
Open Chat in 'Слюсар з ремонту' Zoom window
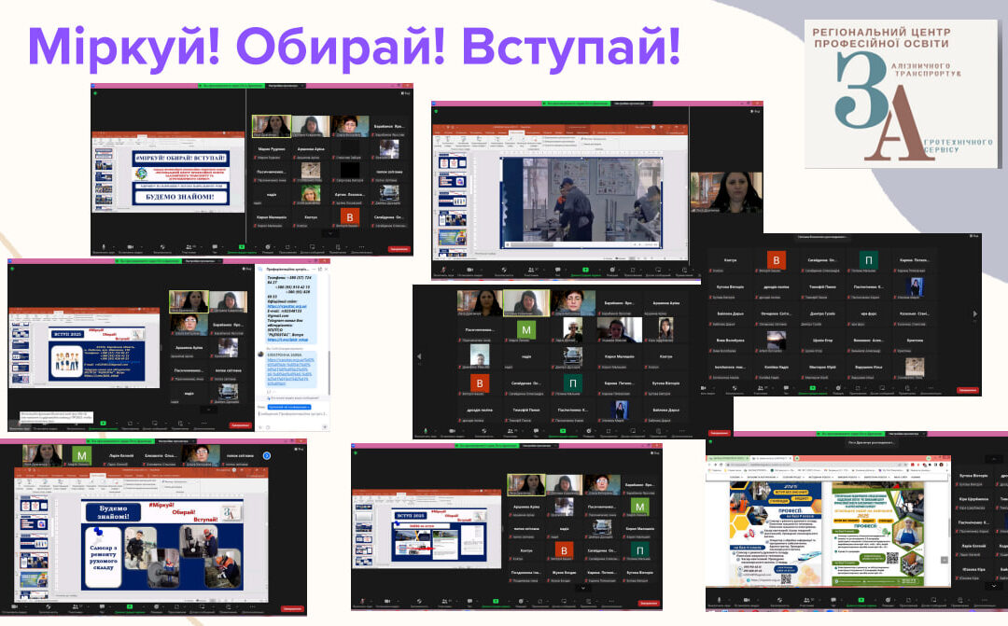click(103, 606)
